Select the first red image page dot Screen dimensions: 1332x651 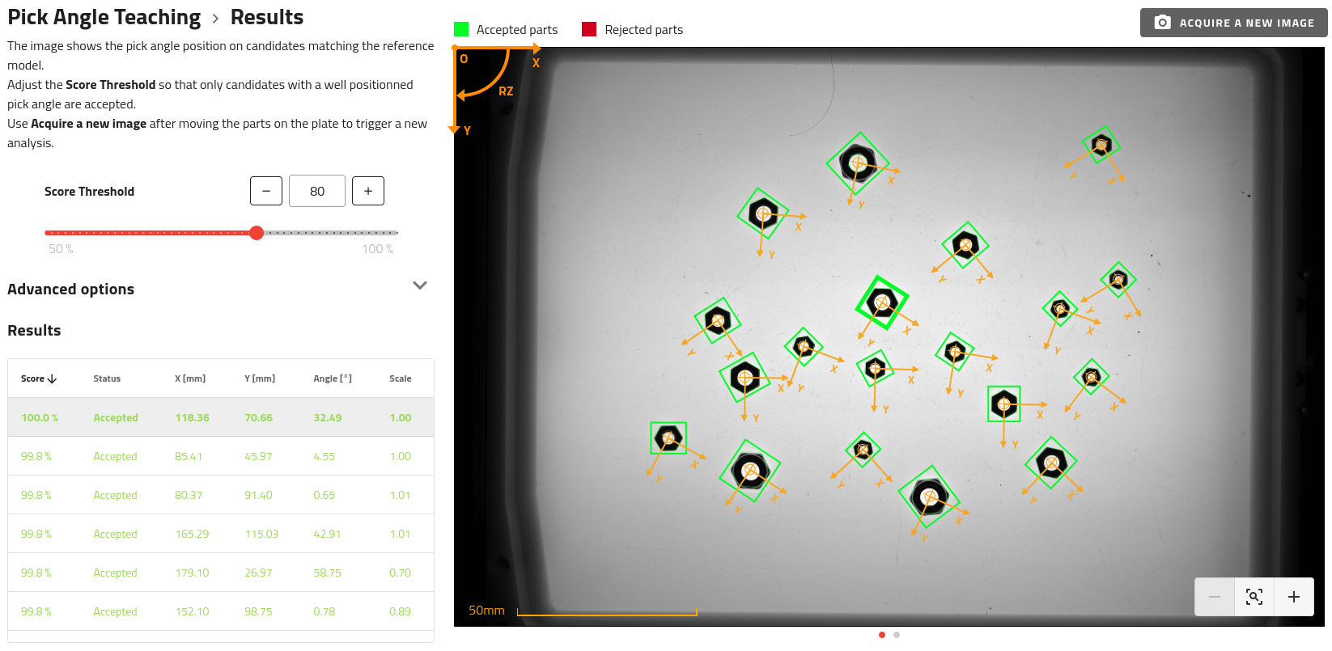(x=882, y=635)
